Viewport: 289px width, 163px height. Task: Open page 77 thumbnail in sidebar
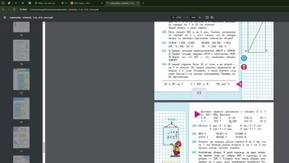(x=21, y=137)
